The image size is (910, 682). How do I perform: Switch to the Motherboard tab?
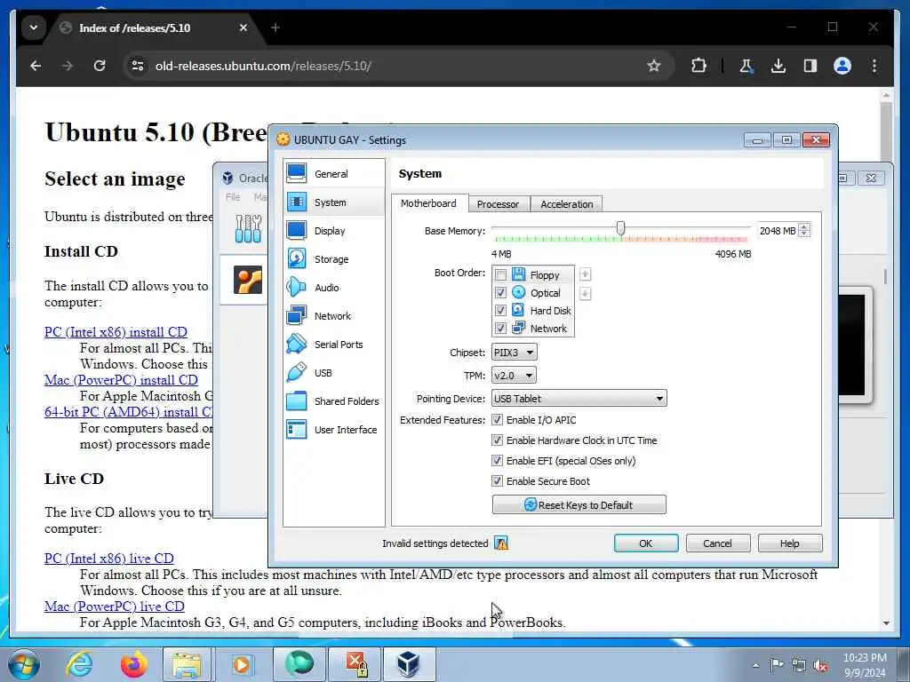pyautogui.click(x=428, y=203)
